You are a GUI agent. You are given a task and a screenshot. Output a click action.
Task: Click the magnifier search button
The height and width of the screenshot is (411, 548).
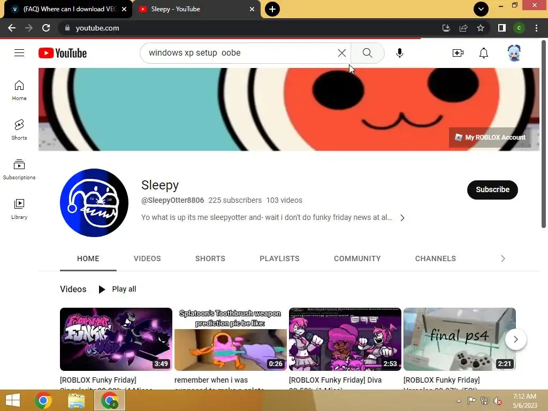[x=367, y=53]
